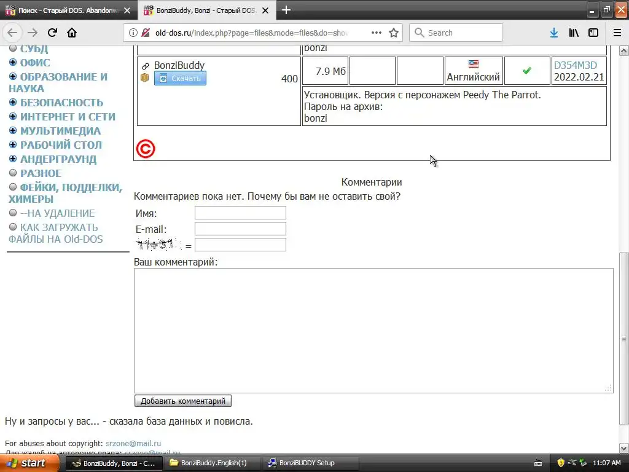Open srzone@mail.ru copyright abuse email link
The width and height of the screenshot is (629, 472).
133,444
